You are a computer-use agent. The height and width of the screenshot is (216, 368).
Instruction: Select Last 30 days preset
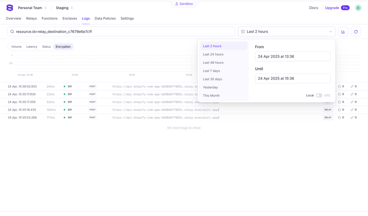pos(224,79)
